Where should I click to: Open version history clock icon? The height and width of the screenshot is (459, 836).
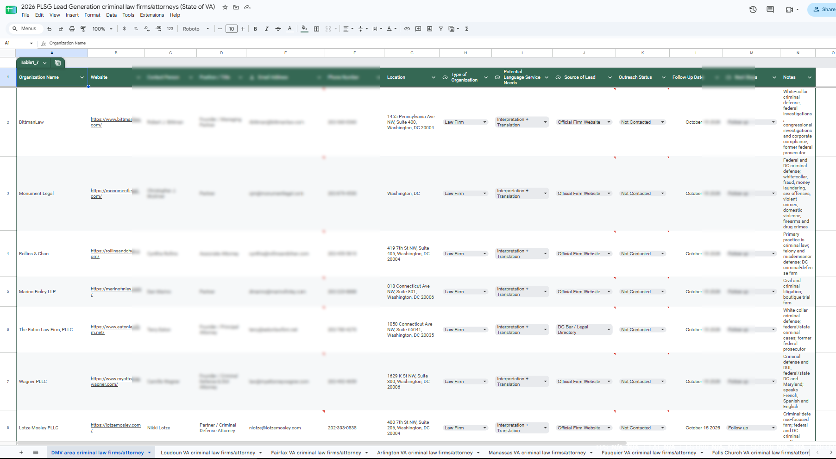[x=753, y=9]
